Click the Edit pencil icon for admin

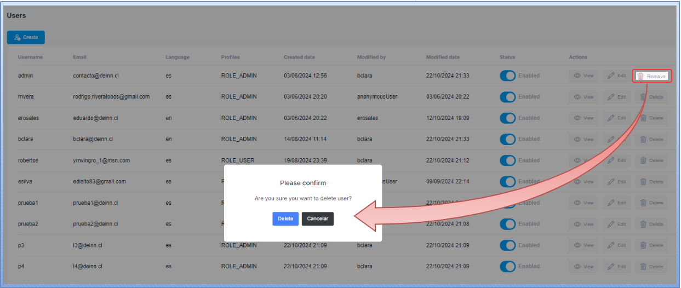tap(611, 76)
